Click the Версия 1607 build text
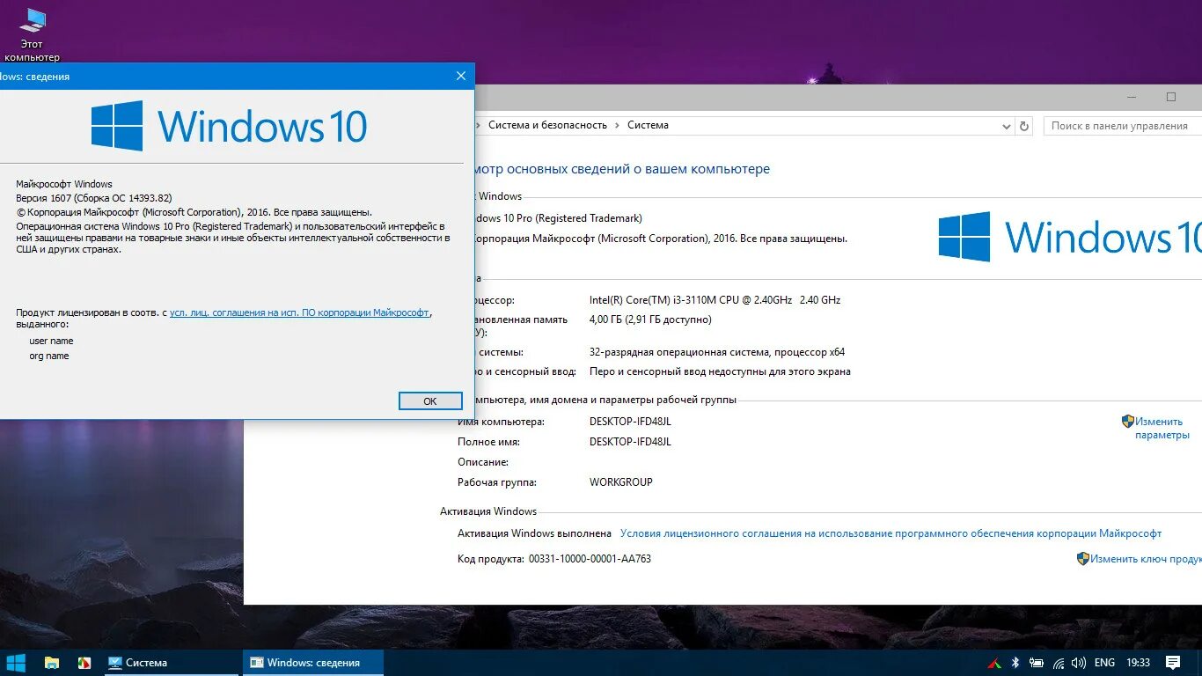The image size is (1202, 676). pos(94,199)
